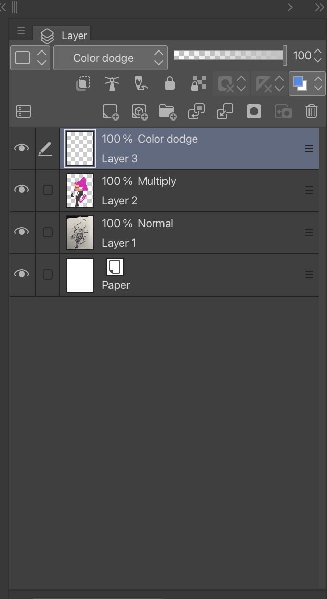Open the Color dodge blending mode dropdown
The image size is (327, 599).
pos(110,58)
